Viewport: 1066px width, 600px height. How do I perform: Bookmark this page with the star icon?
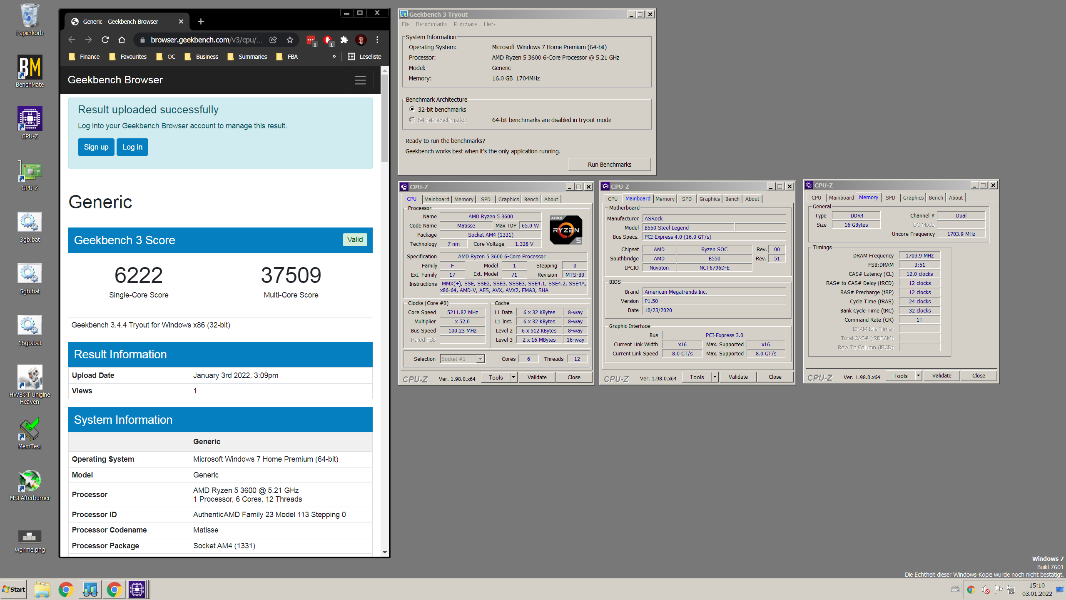290,40
